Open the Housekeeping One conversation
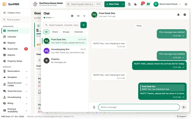Viewport: 191px width, 119px height. click(x=65, y=51)
